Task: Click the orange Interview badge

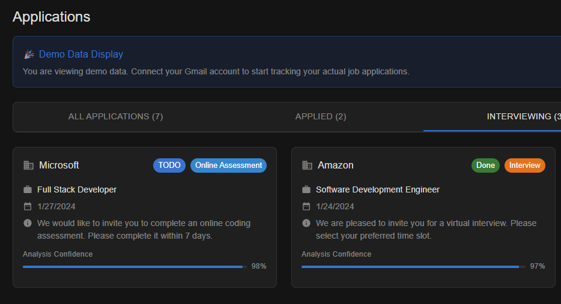Action: tap(525, 165)
